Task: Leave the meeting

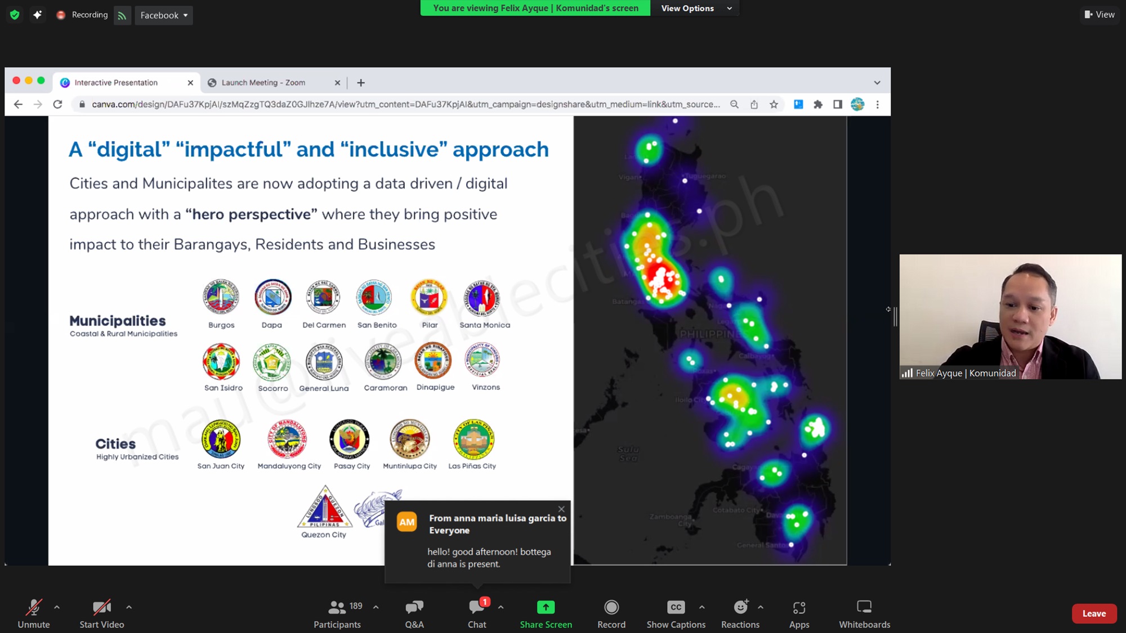Action: [x=1094, y=613]
